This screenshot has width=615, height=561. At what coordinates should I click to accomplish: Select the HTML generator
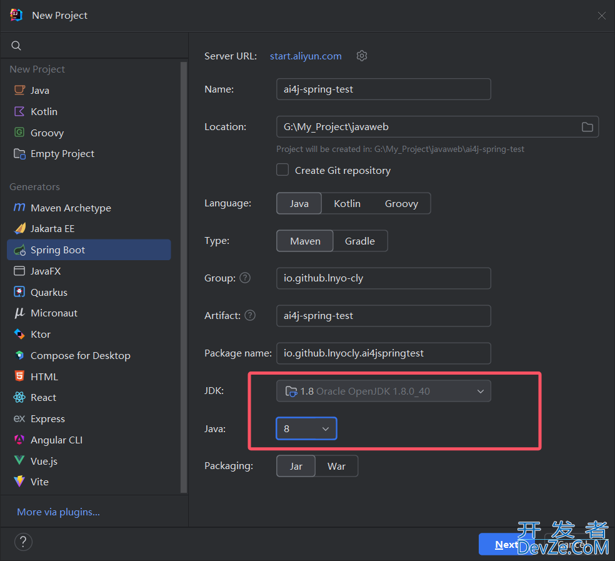pos(89,377)
